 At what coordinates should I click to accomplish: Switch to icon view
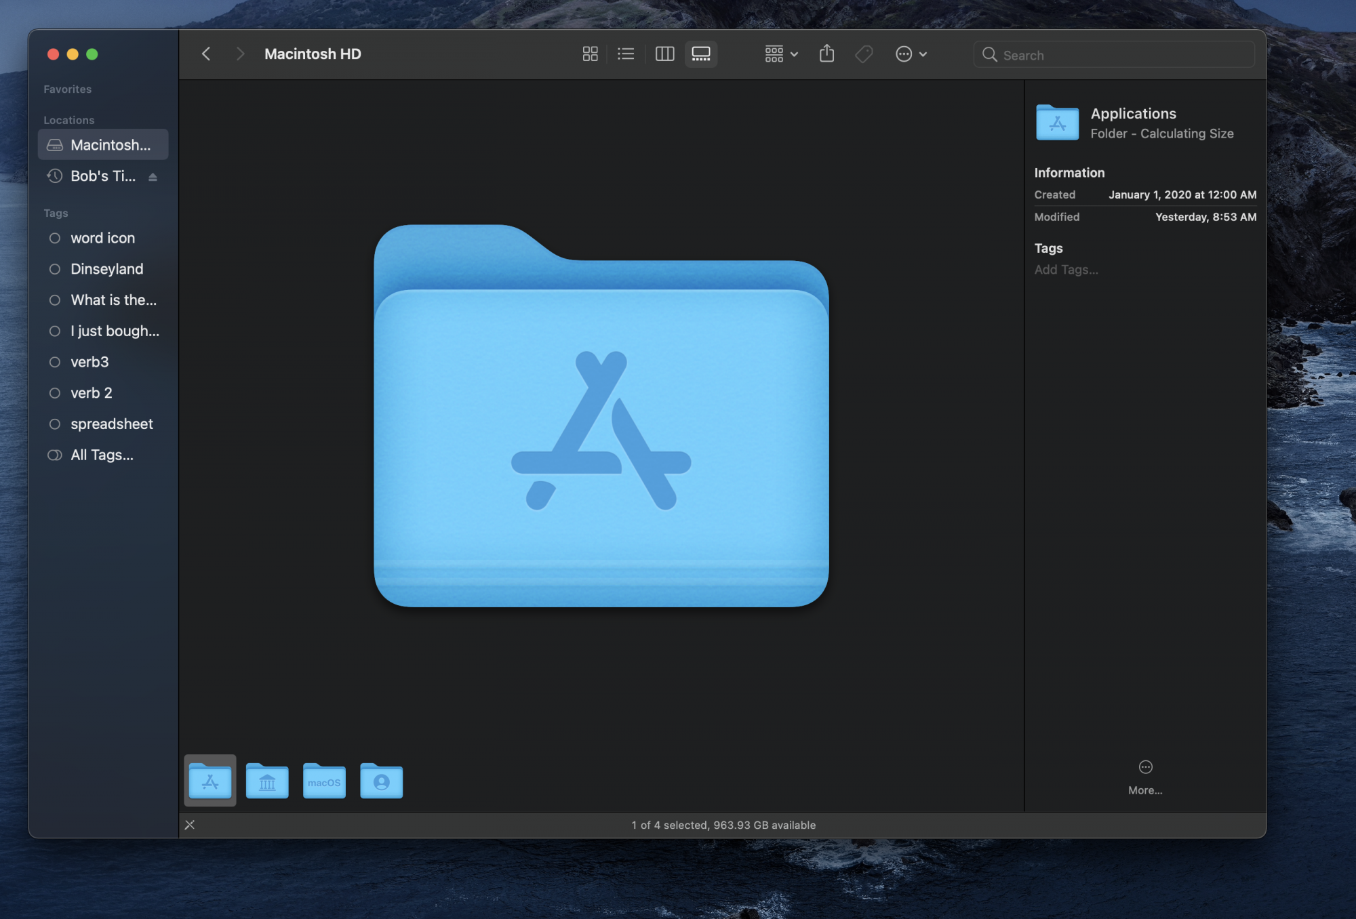click(x=590, y=54)
